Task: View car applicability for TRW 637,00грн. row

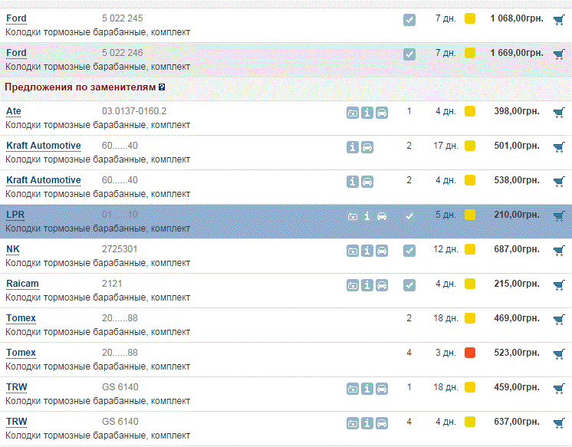Action: tap(382, 423)
